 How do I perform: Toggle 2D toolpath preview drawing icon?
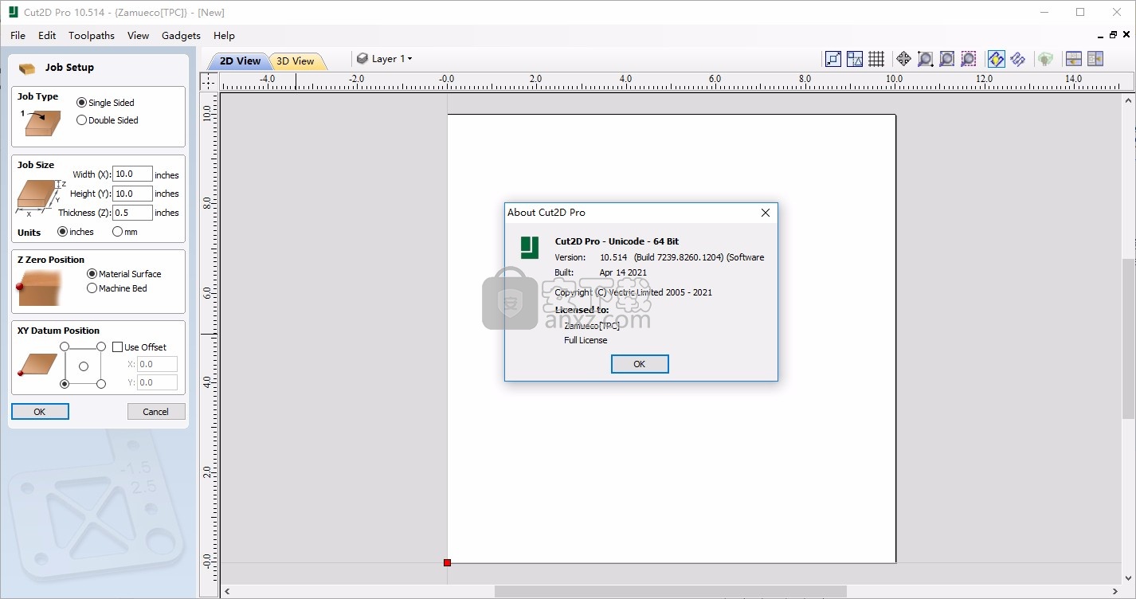click(996, 59)
